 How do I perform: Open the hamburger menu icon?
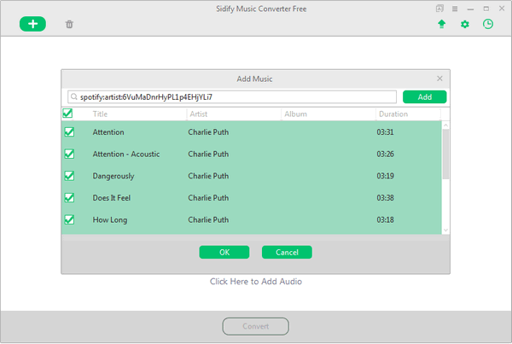[455, 9]
